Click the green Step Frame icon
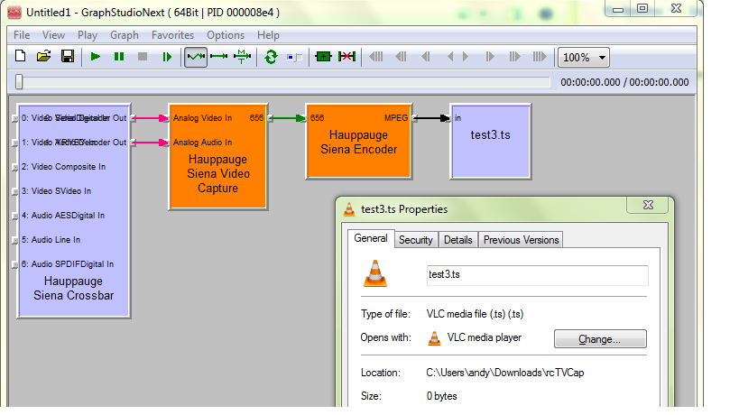The width and height of the screenshot is (739, 415). (167, 57)
